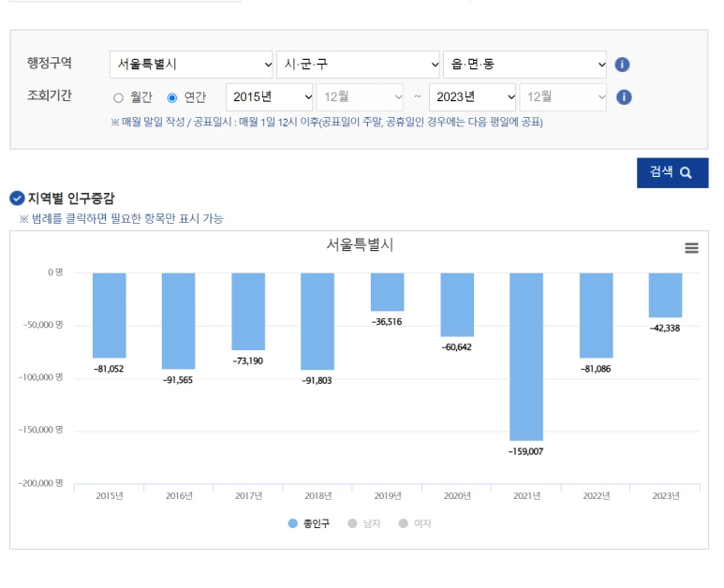Open the start month 12월 dropdown
The height and width of the screenshot is (588, 724).
click(360, 97)
